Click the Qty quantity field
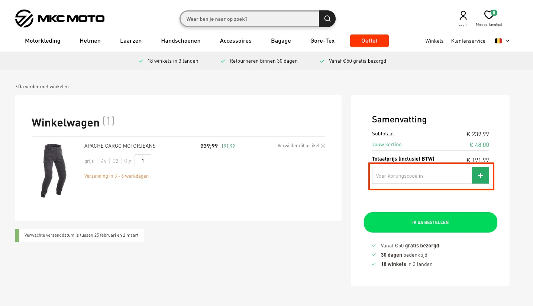The height and width of the screenshot is (306, 533). [143, 161]
